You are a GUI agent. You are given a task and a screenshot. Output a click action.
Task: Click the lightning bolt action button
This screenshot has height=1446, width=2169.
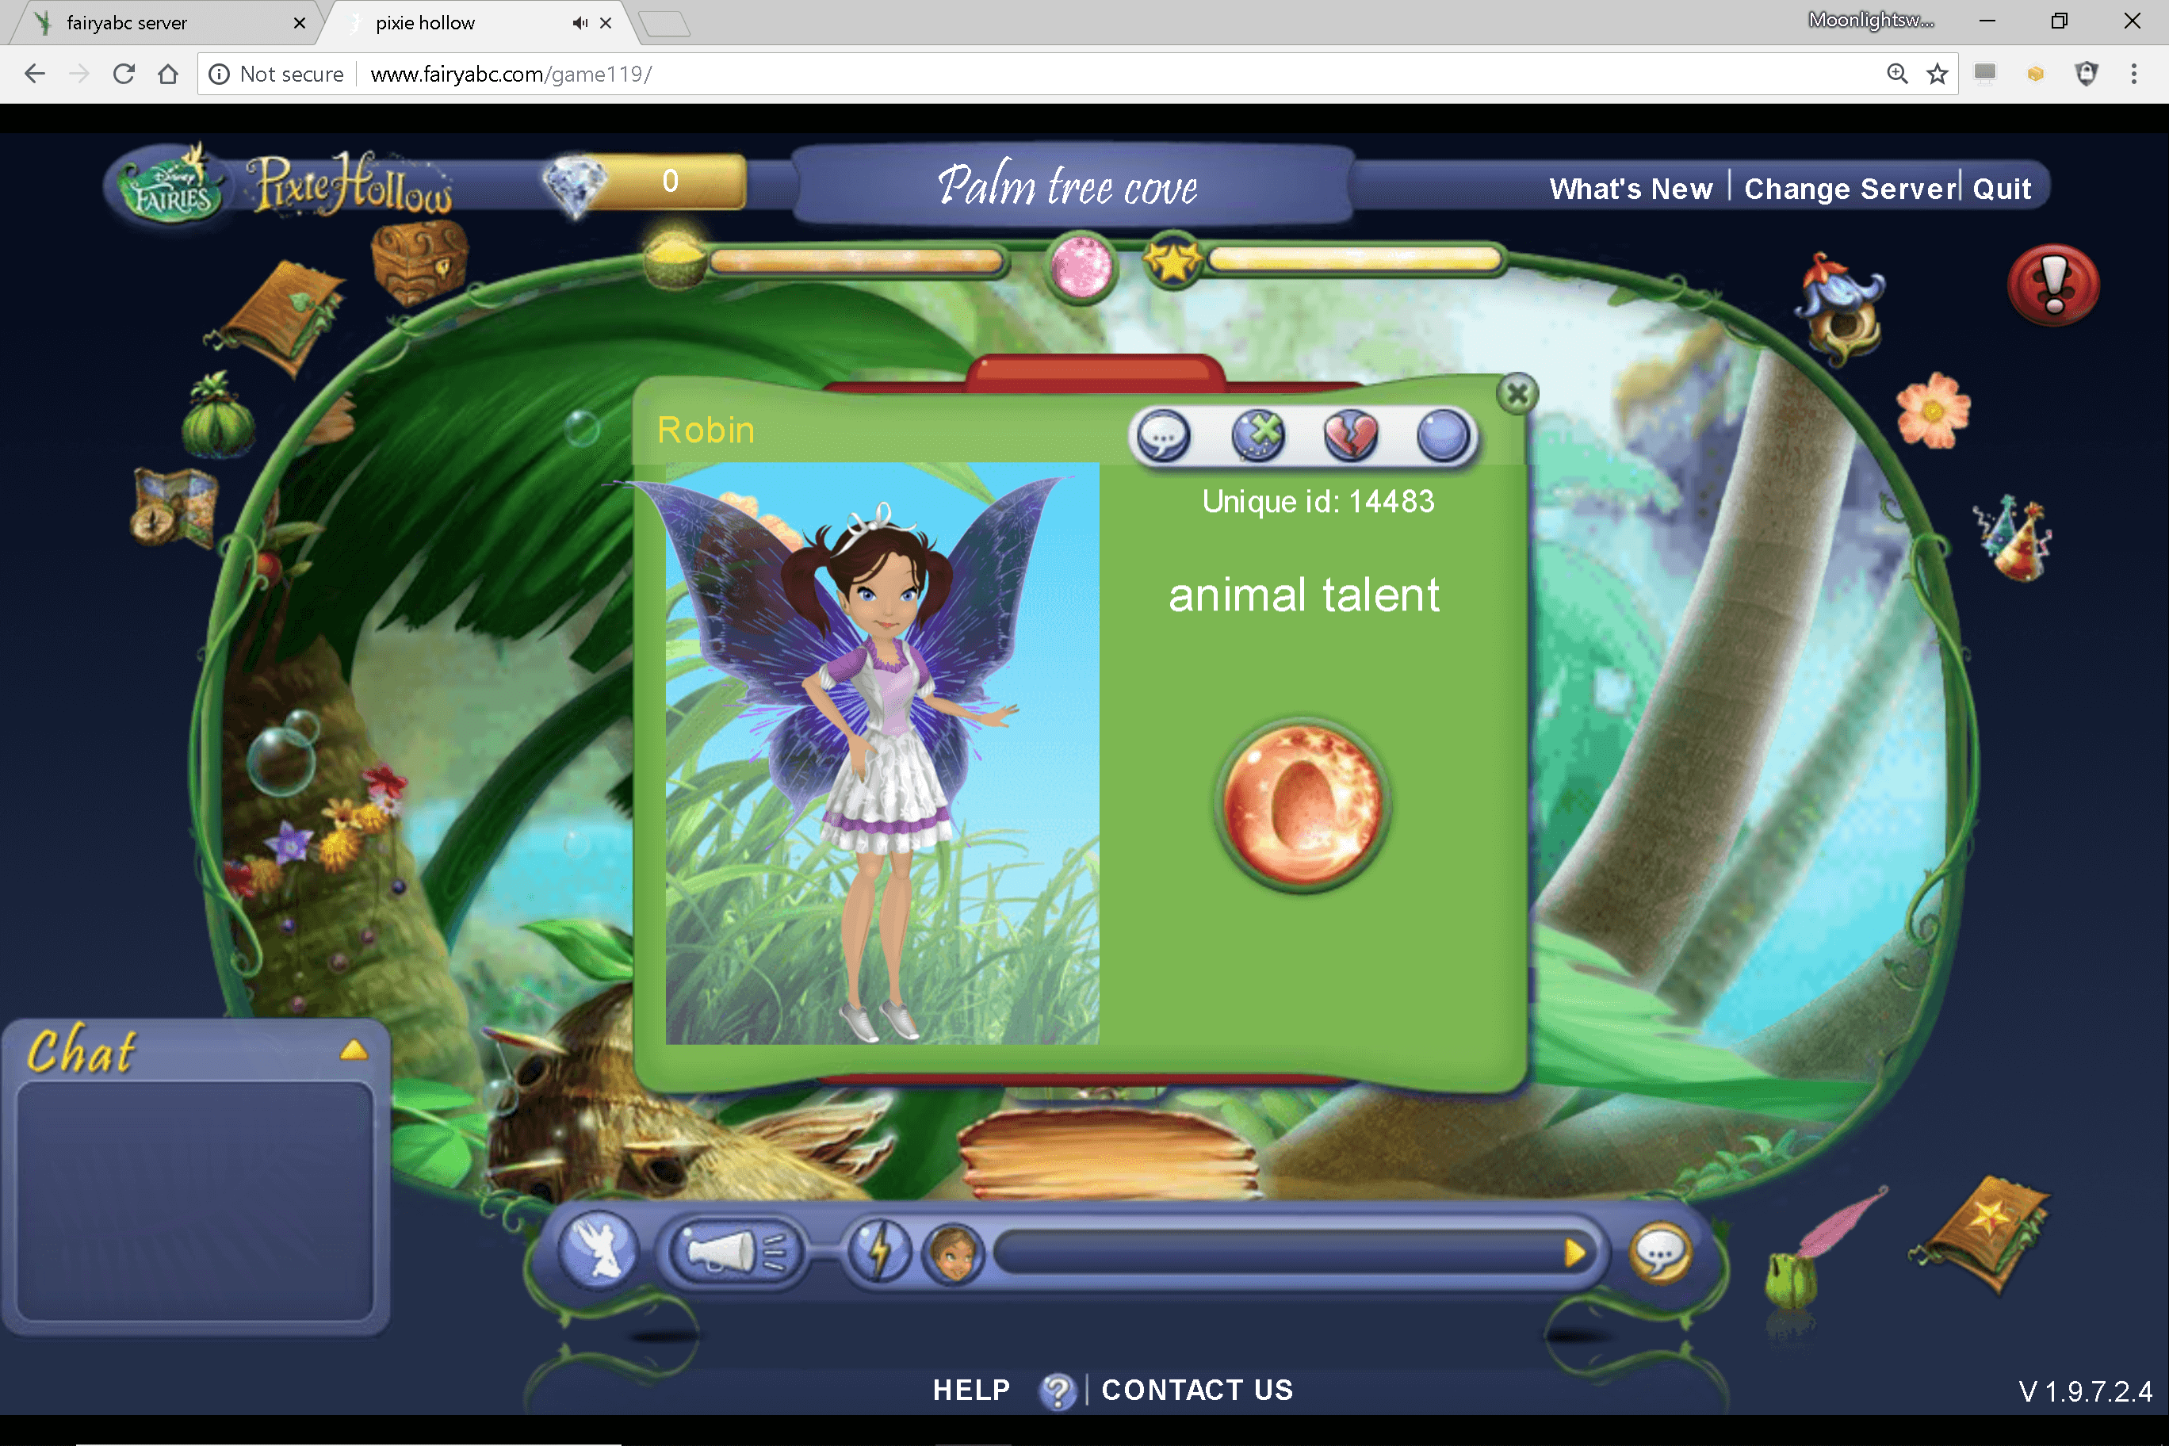click(879, 1253)
